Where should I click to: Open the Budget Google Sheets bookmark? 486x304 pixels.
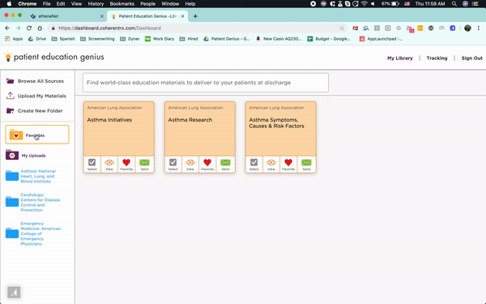tap(329, 39)
